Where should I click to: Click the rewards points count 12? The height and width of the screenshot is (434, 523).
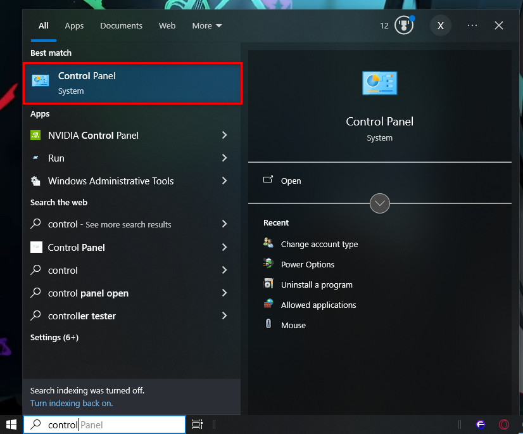(x=384, y=26)
